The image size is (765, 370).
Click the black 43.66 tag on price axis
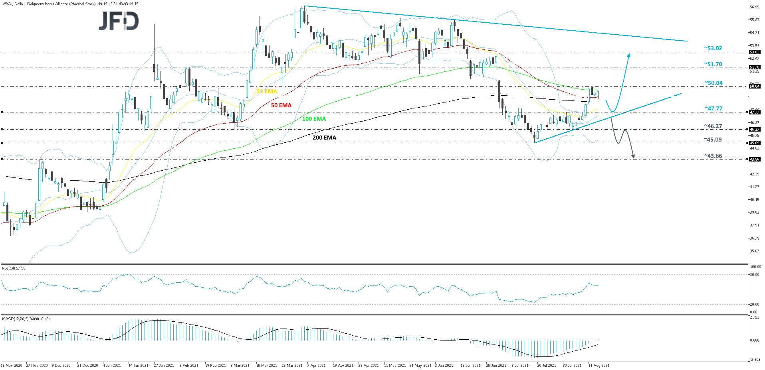pos(755,159)
